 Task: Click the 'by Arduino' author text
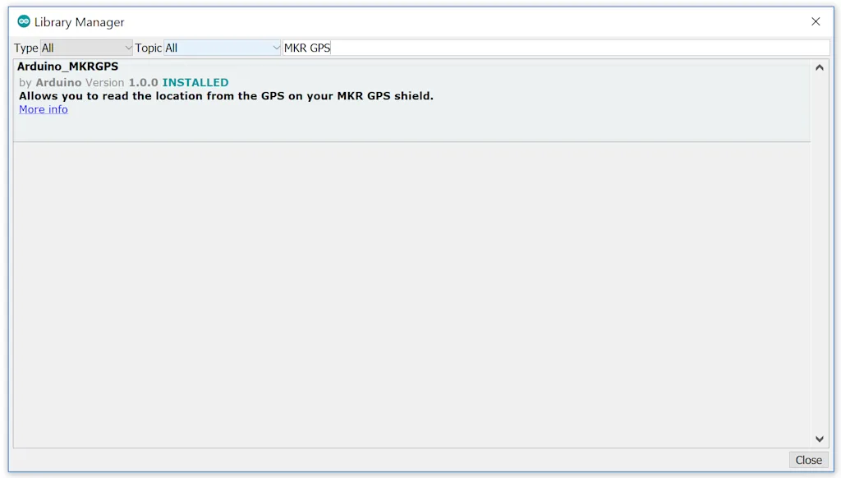point(50,83)
